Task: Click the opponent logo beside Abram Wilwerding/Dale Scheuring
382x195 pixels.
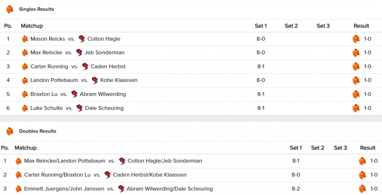Action: pos(121,189)
